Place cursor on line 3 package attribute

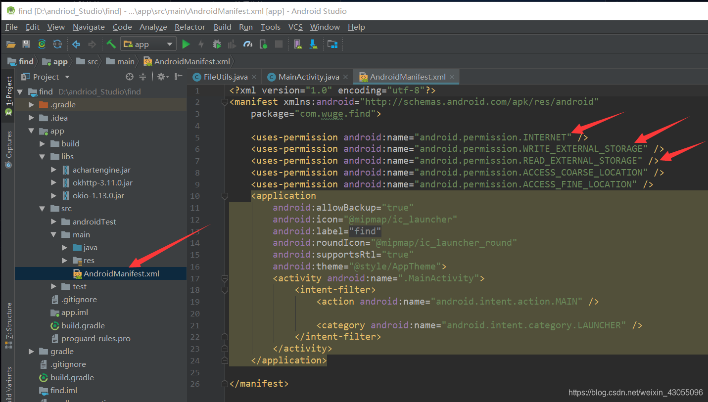pyautogui.click(x=316, y=114)
